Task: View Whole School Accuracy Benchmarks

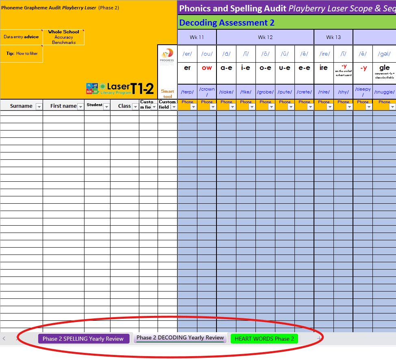Action: pyautogui.click(x=64, y=37)
